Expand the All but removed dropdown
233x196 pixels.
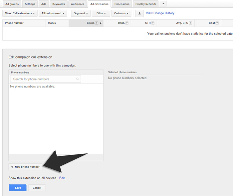coord(53,13)
